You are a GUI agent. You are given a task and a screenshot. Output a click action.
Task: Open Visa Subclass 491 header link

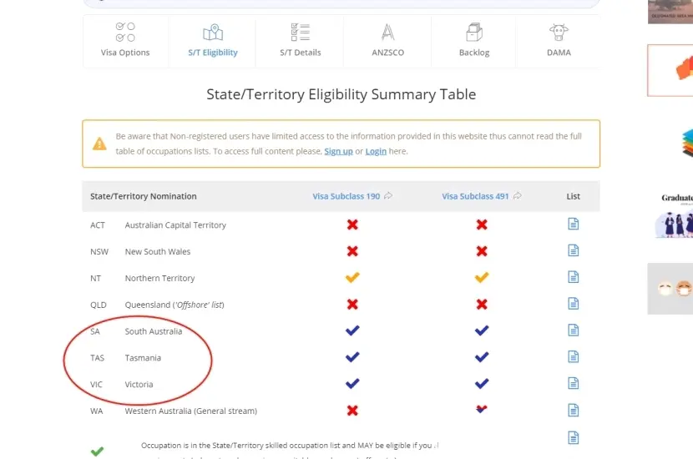coord(476,196)
